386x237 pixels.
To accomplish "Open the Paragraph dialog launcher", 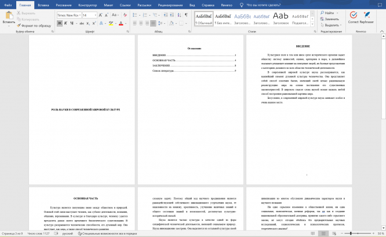I will tap(190, 31).
